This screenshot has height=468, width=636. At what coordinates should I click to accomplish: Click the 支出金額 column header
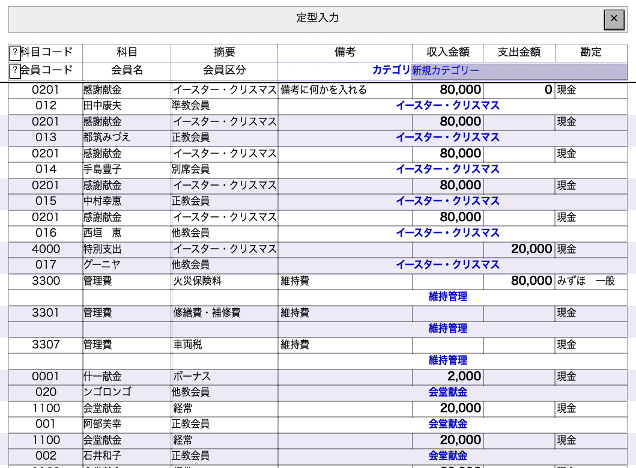[519, 52]
